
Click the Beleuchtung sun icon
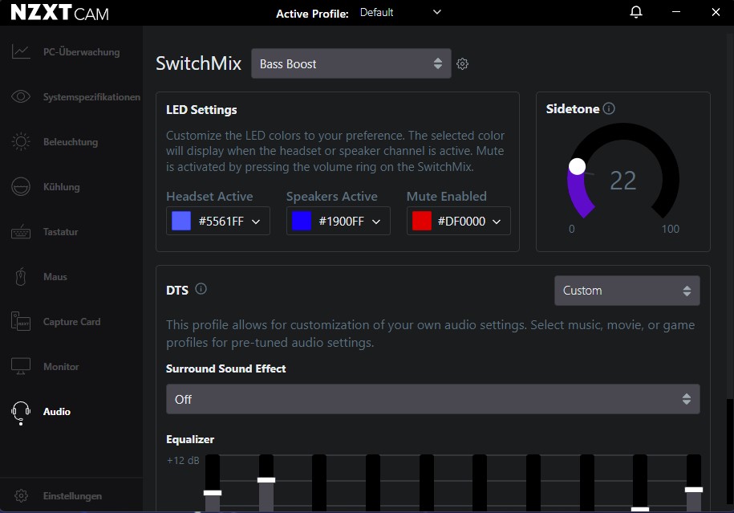[x=21, y=141]
